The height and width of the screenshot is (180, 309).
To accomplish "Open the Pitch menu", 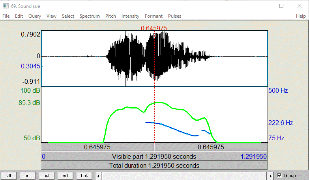I will point(110,16).
